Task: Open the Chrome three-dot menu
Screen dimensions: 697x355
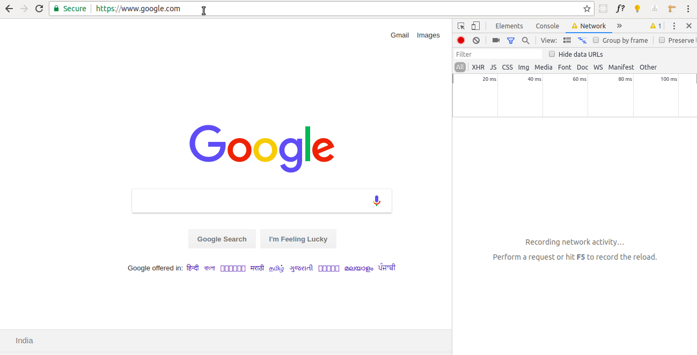Action: (x=688, y=9)
